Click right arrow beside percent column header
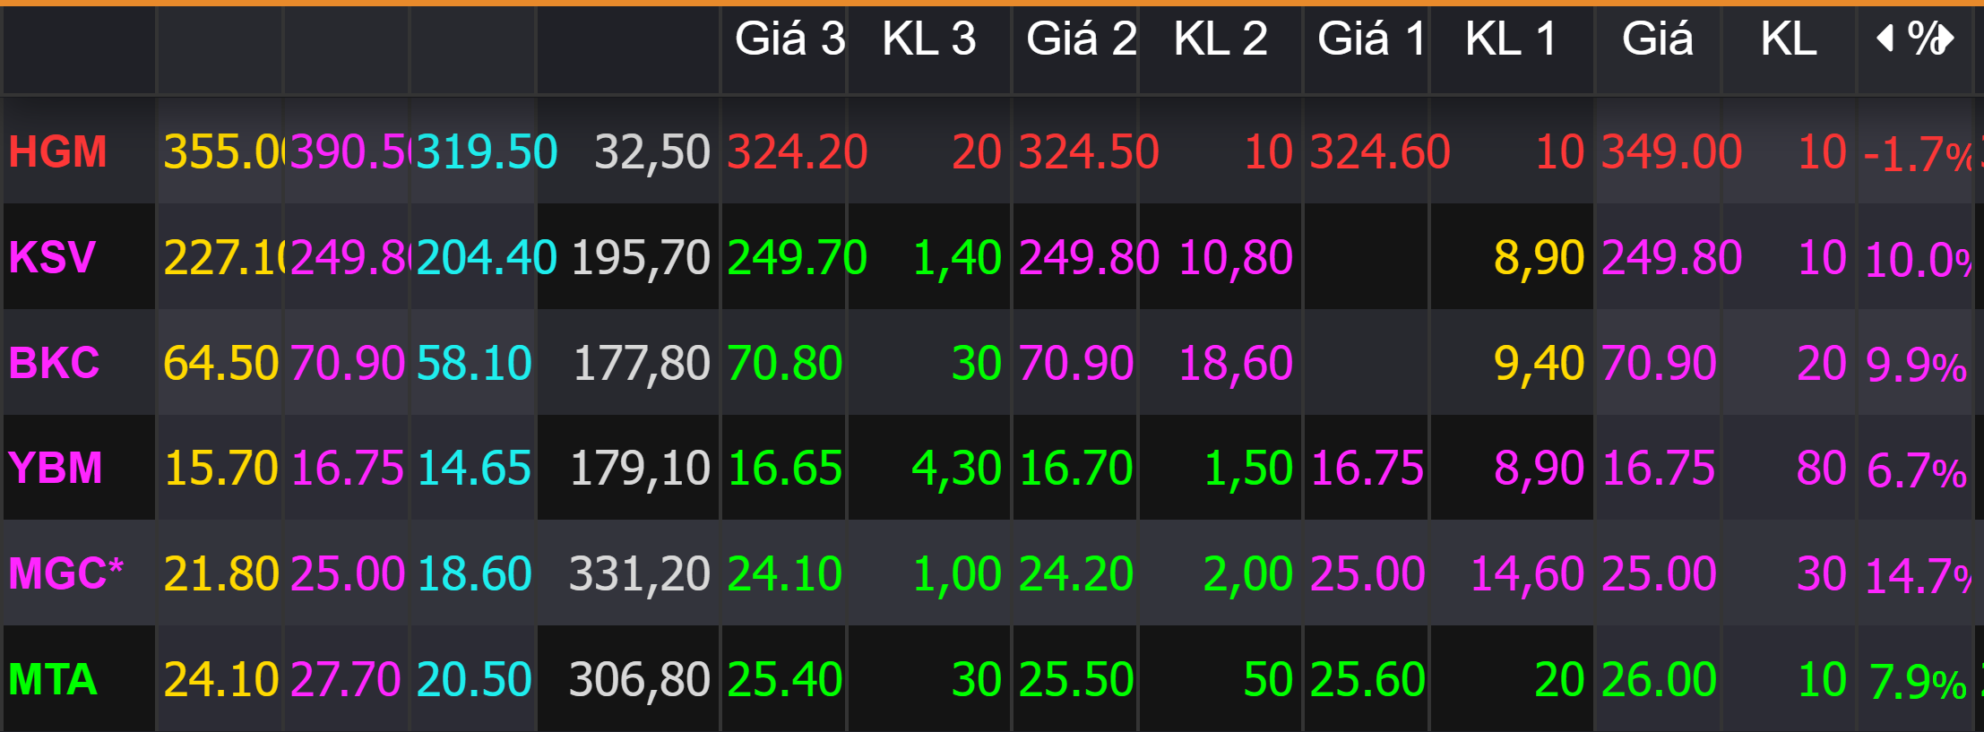The height and width of the screenshot is (732, 1984). pyautogui.click(x=1947, y=39)
